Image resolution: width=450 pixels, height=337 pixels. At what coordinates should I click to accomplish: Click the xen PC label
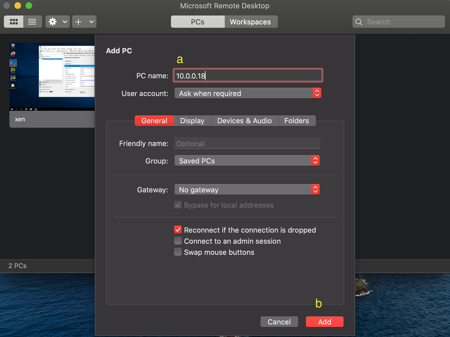[x=20, y=119]
